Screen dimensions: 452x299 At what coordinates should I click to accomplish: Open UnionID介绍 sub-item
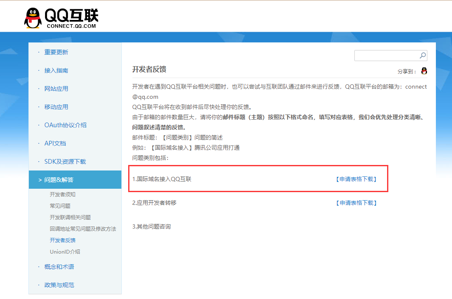65,251
